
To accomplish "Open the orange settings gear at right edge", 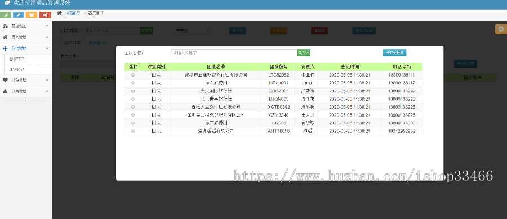I will (501, 29).
